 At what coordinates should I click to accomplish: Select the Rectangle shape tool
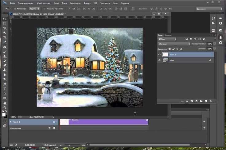[5, 98]
